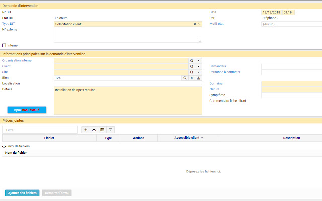The width and height of the screenshot is (322, 201).
Task: Click the Filtre input field
Action: pyautogui.click(x=40, y=130)
